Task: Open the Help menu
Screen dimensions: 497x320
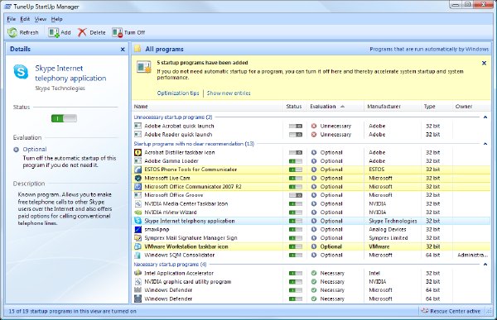Action: [x=56, y=19]
